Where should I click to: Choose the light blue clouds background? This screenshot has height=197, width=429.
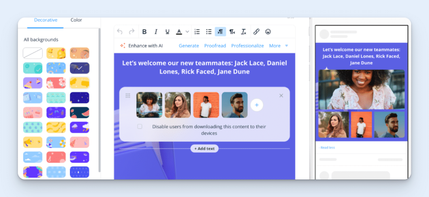tap(33, 157)
